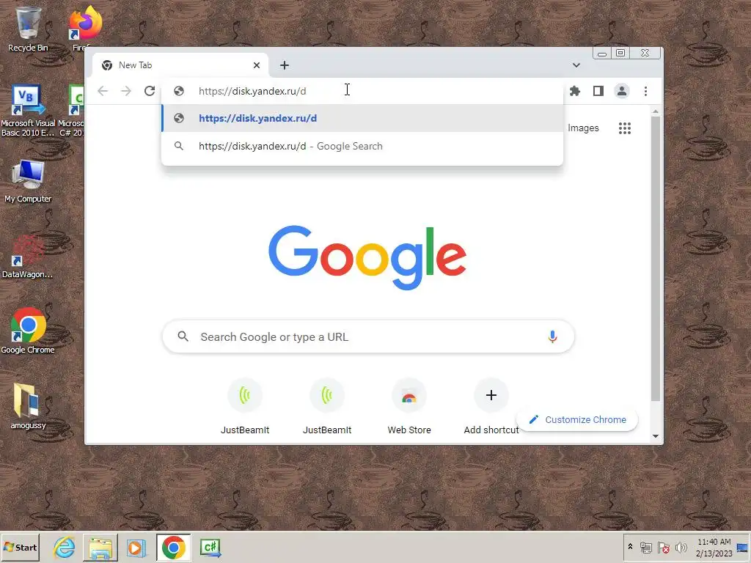Click Chrome's back navigation arrow

[x=103, y=91]
